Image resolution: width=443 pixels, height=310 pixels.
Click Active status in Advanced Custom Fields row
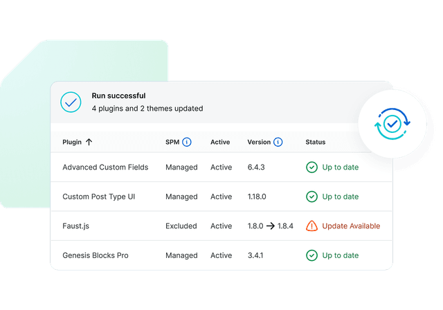[221, 167]
